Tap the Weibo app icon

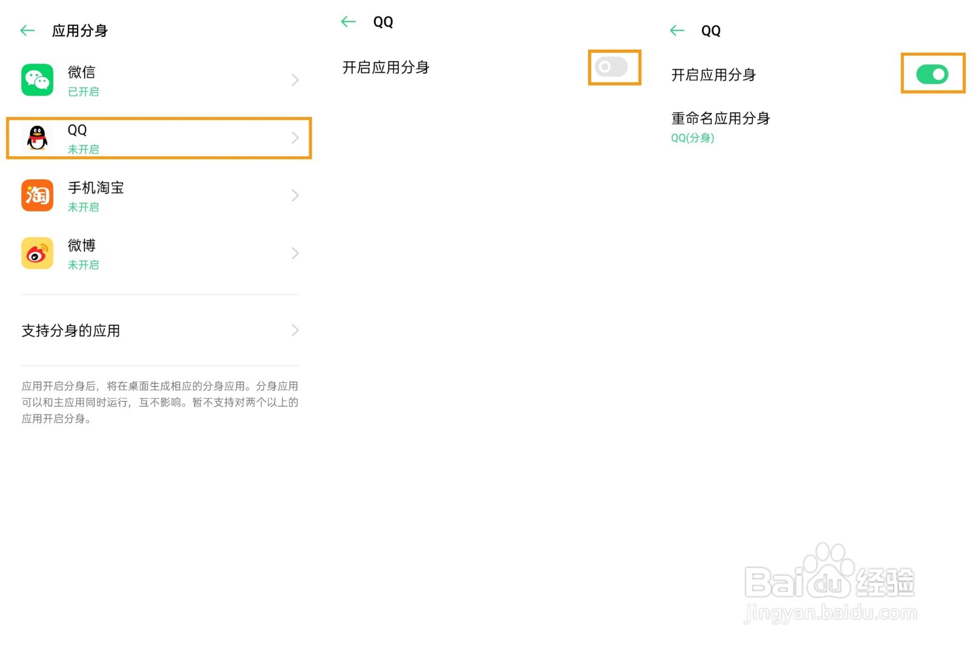point(37,253)
